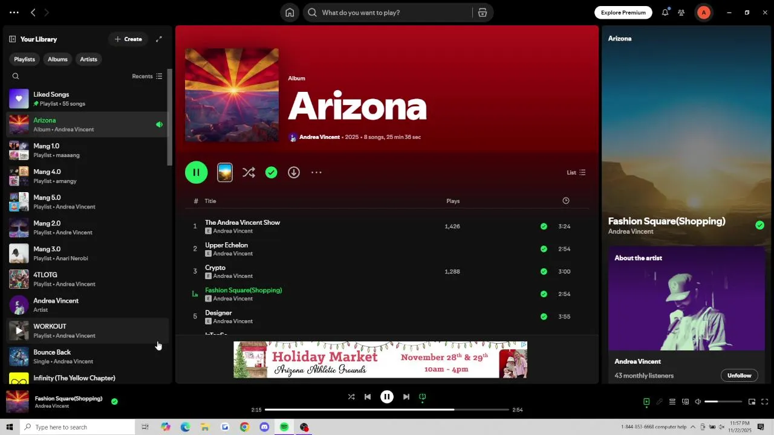
Task: Toggle album shuffle next to the play button
Action: point(249,173)
